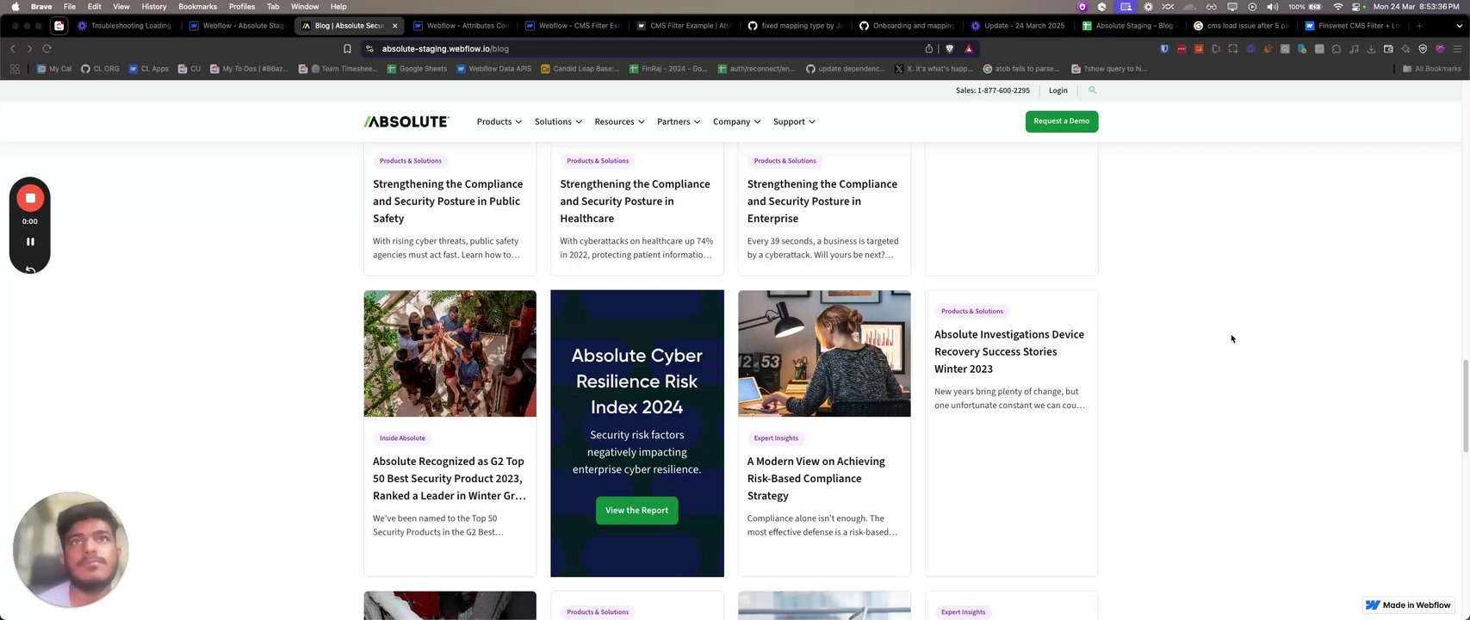Click the restart recording arrow icon
This screenshot has width=1470, height=620.
point(30,270)
